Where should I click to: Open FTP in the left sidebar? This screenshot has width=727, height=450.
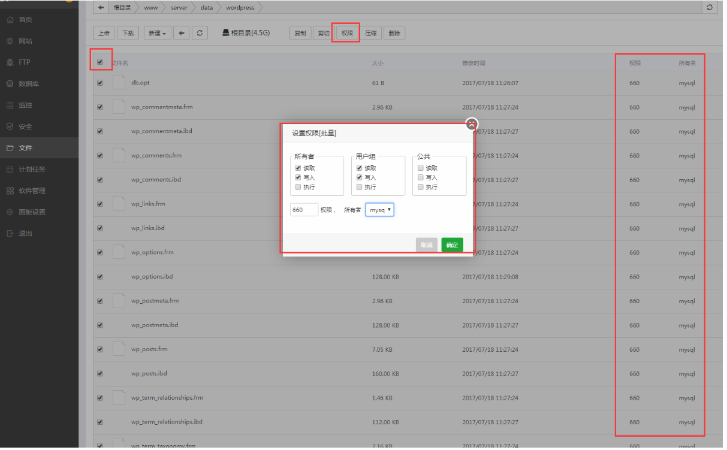point(24,62)
